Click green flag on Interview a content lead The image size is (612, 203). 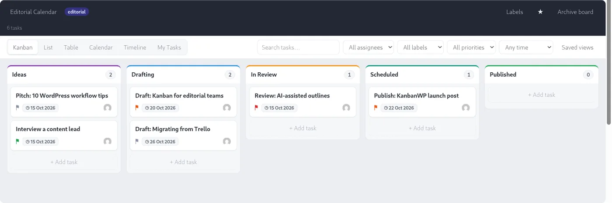[x=17, y=141]
